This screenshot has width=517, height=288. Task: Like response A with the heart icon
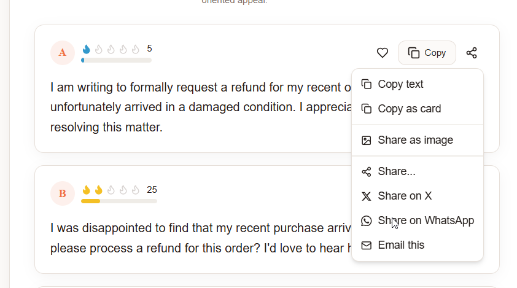383,53
